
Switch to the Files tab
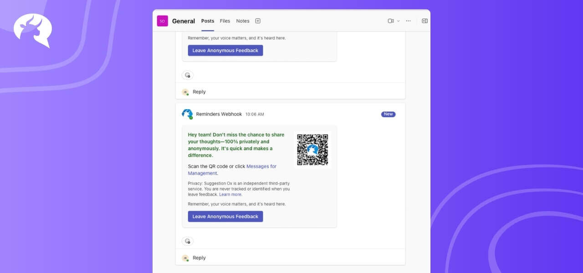click(225, 21)
